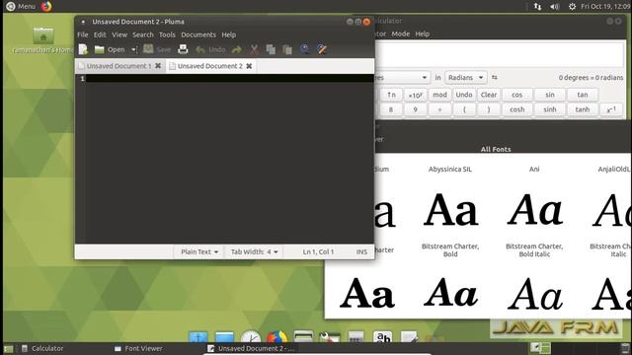The image size is (632, 355).
Task: Close the Unsaved Document 2 tab
Action: click(249, 66)
